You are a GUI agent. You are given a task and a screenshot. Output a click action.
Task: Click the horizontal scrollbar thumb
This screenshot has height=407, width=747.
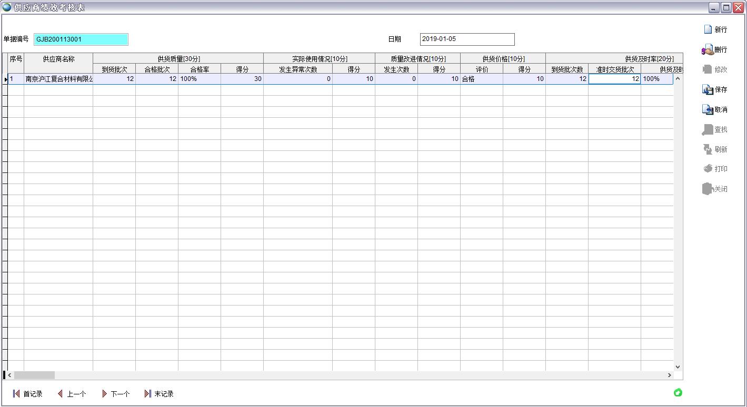point(34,375)
